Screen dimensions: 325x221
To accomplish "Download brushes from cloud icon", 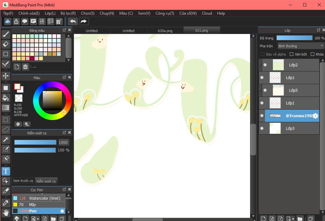I will pos(17,218).
